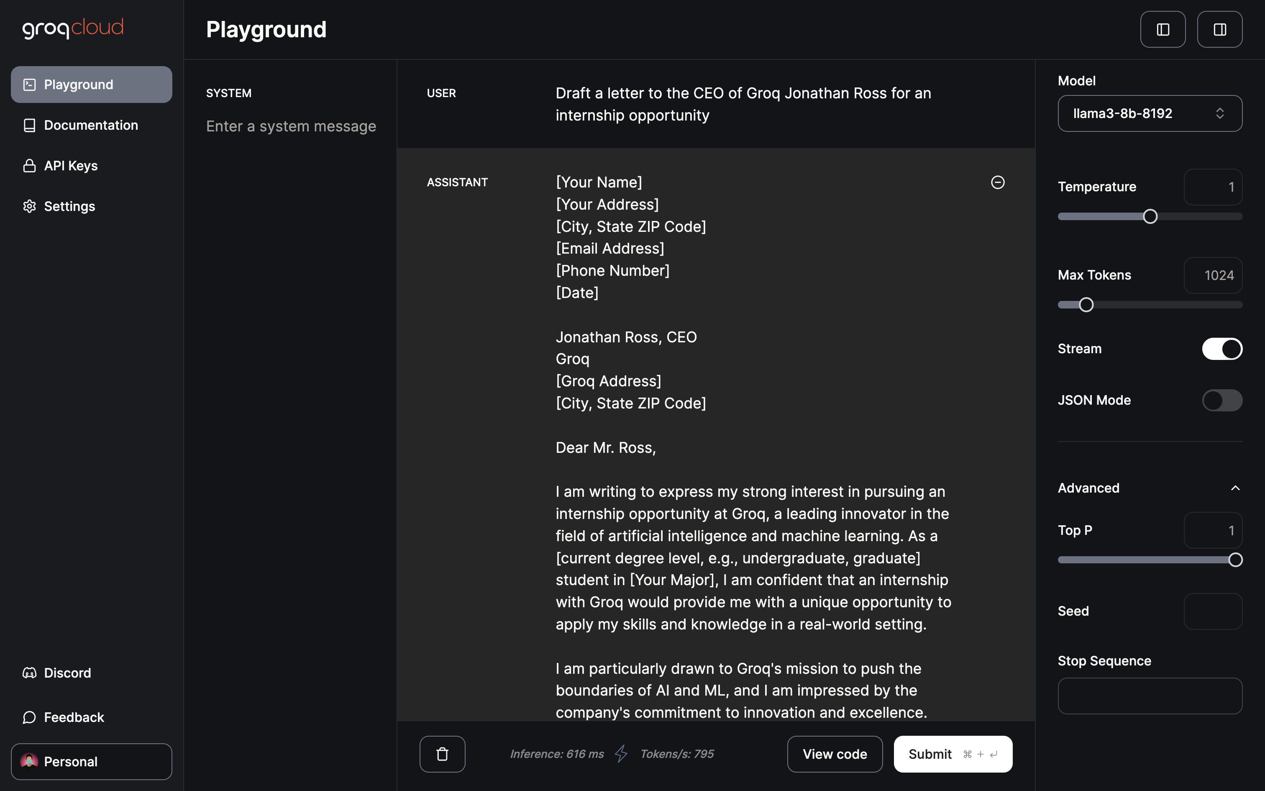Click the Top P value field

click(x=1213, y=531)
